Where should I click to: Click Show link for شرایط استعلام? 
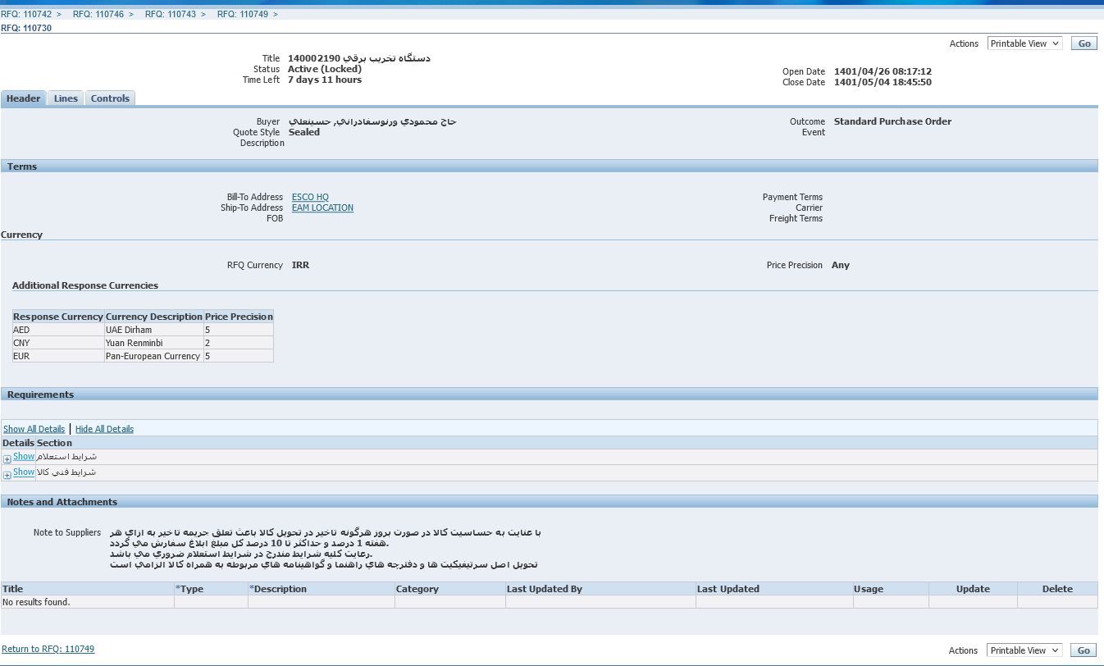click(24, 456)
